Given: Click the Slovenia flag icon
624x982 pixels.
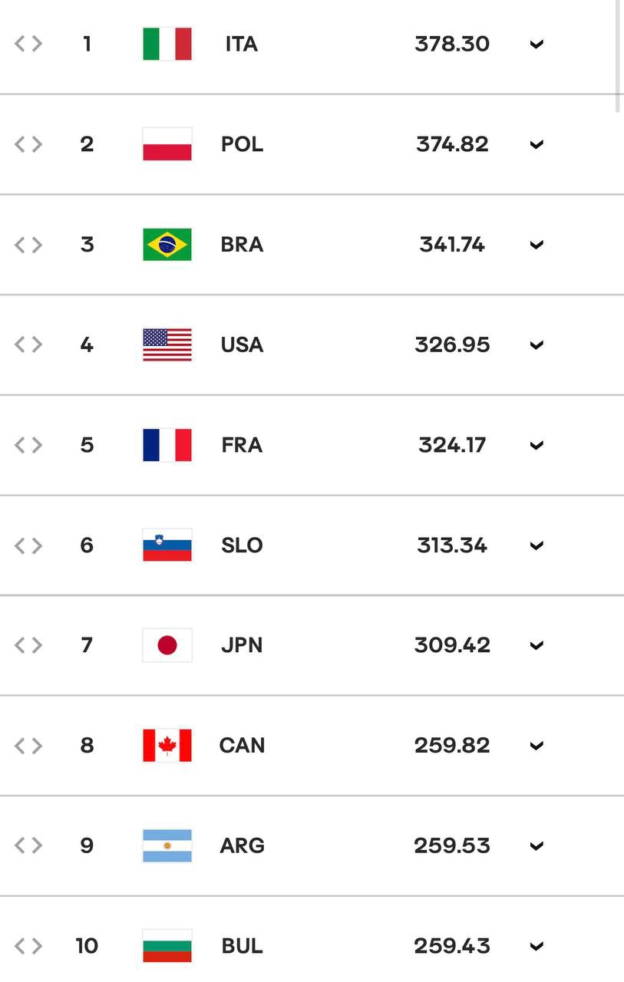Looking at the screenshot, I should (x=167, y=545).
